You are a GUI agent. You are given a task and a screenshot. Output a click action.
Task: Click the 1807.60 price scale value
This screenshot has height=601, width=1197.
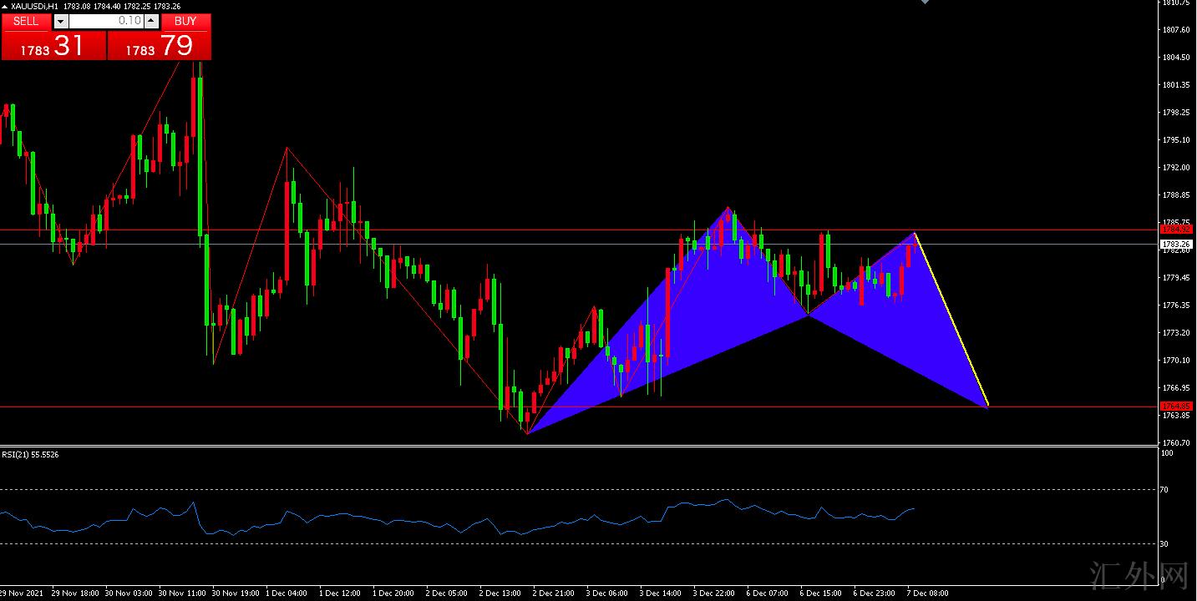(x=1176, y=30)
